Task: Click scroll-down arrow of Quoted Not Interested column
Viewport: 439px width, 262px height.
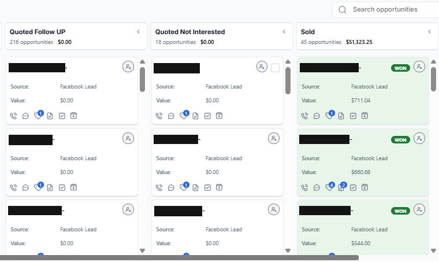Action: tap(288, 250)
